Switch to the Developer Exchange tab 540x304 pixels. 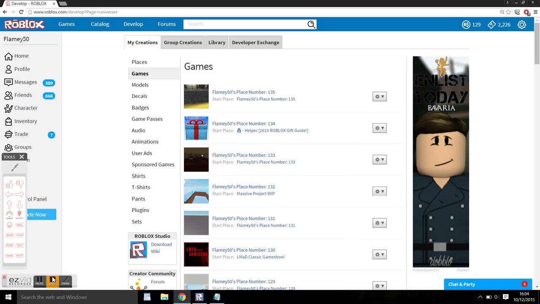[256, 42]
